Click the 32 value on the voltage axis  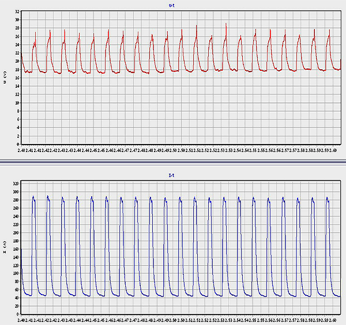click(17, 12)
